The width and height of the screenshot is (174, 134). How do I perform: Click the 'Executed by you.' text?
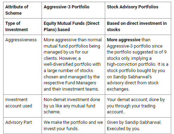click(x=123, y=129)
